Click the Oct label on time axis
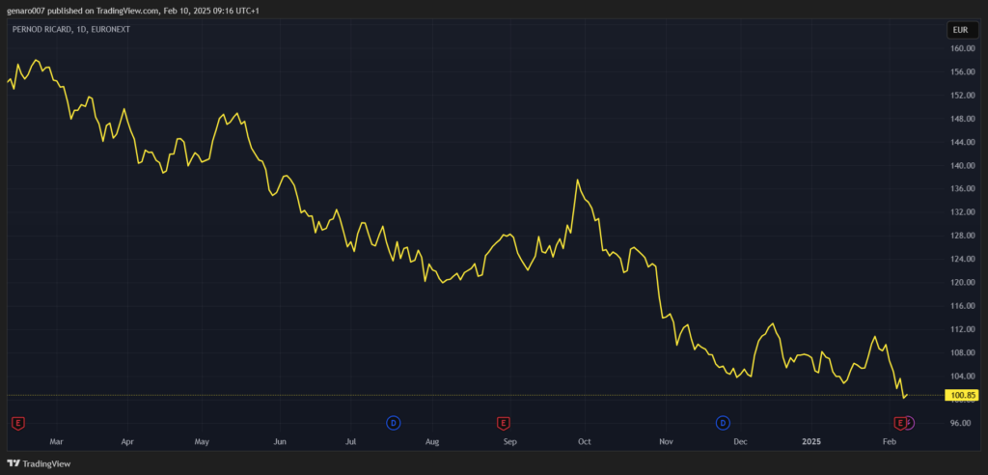Screen dimensions: 988x475 [x=584, y=441]
